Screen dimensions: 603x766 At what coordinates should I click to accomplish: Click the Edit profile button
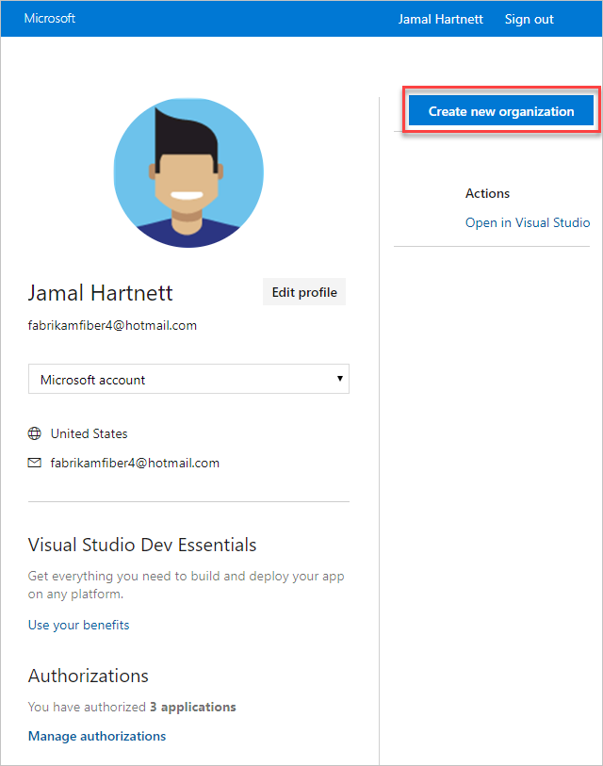point(304,292)
